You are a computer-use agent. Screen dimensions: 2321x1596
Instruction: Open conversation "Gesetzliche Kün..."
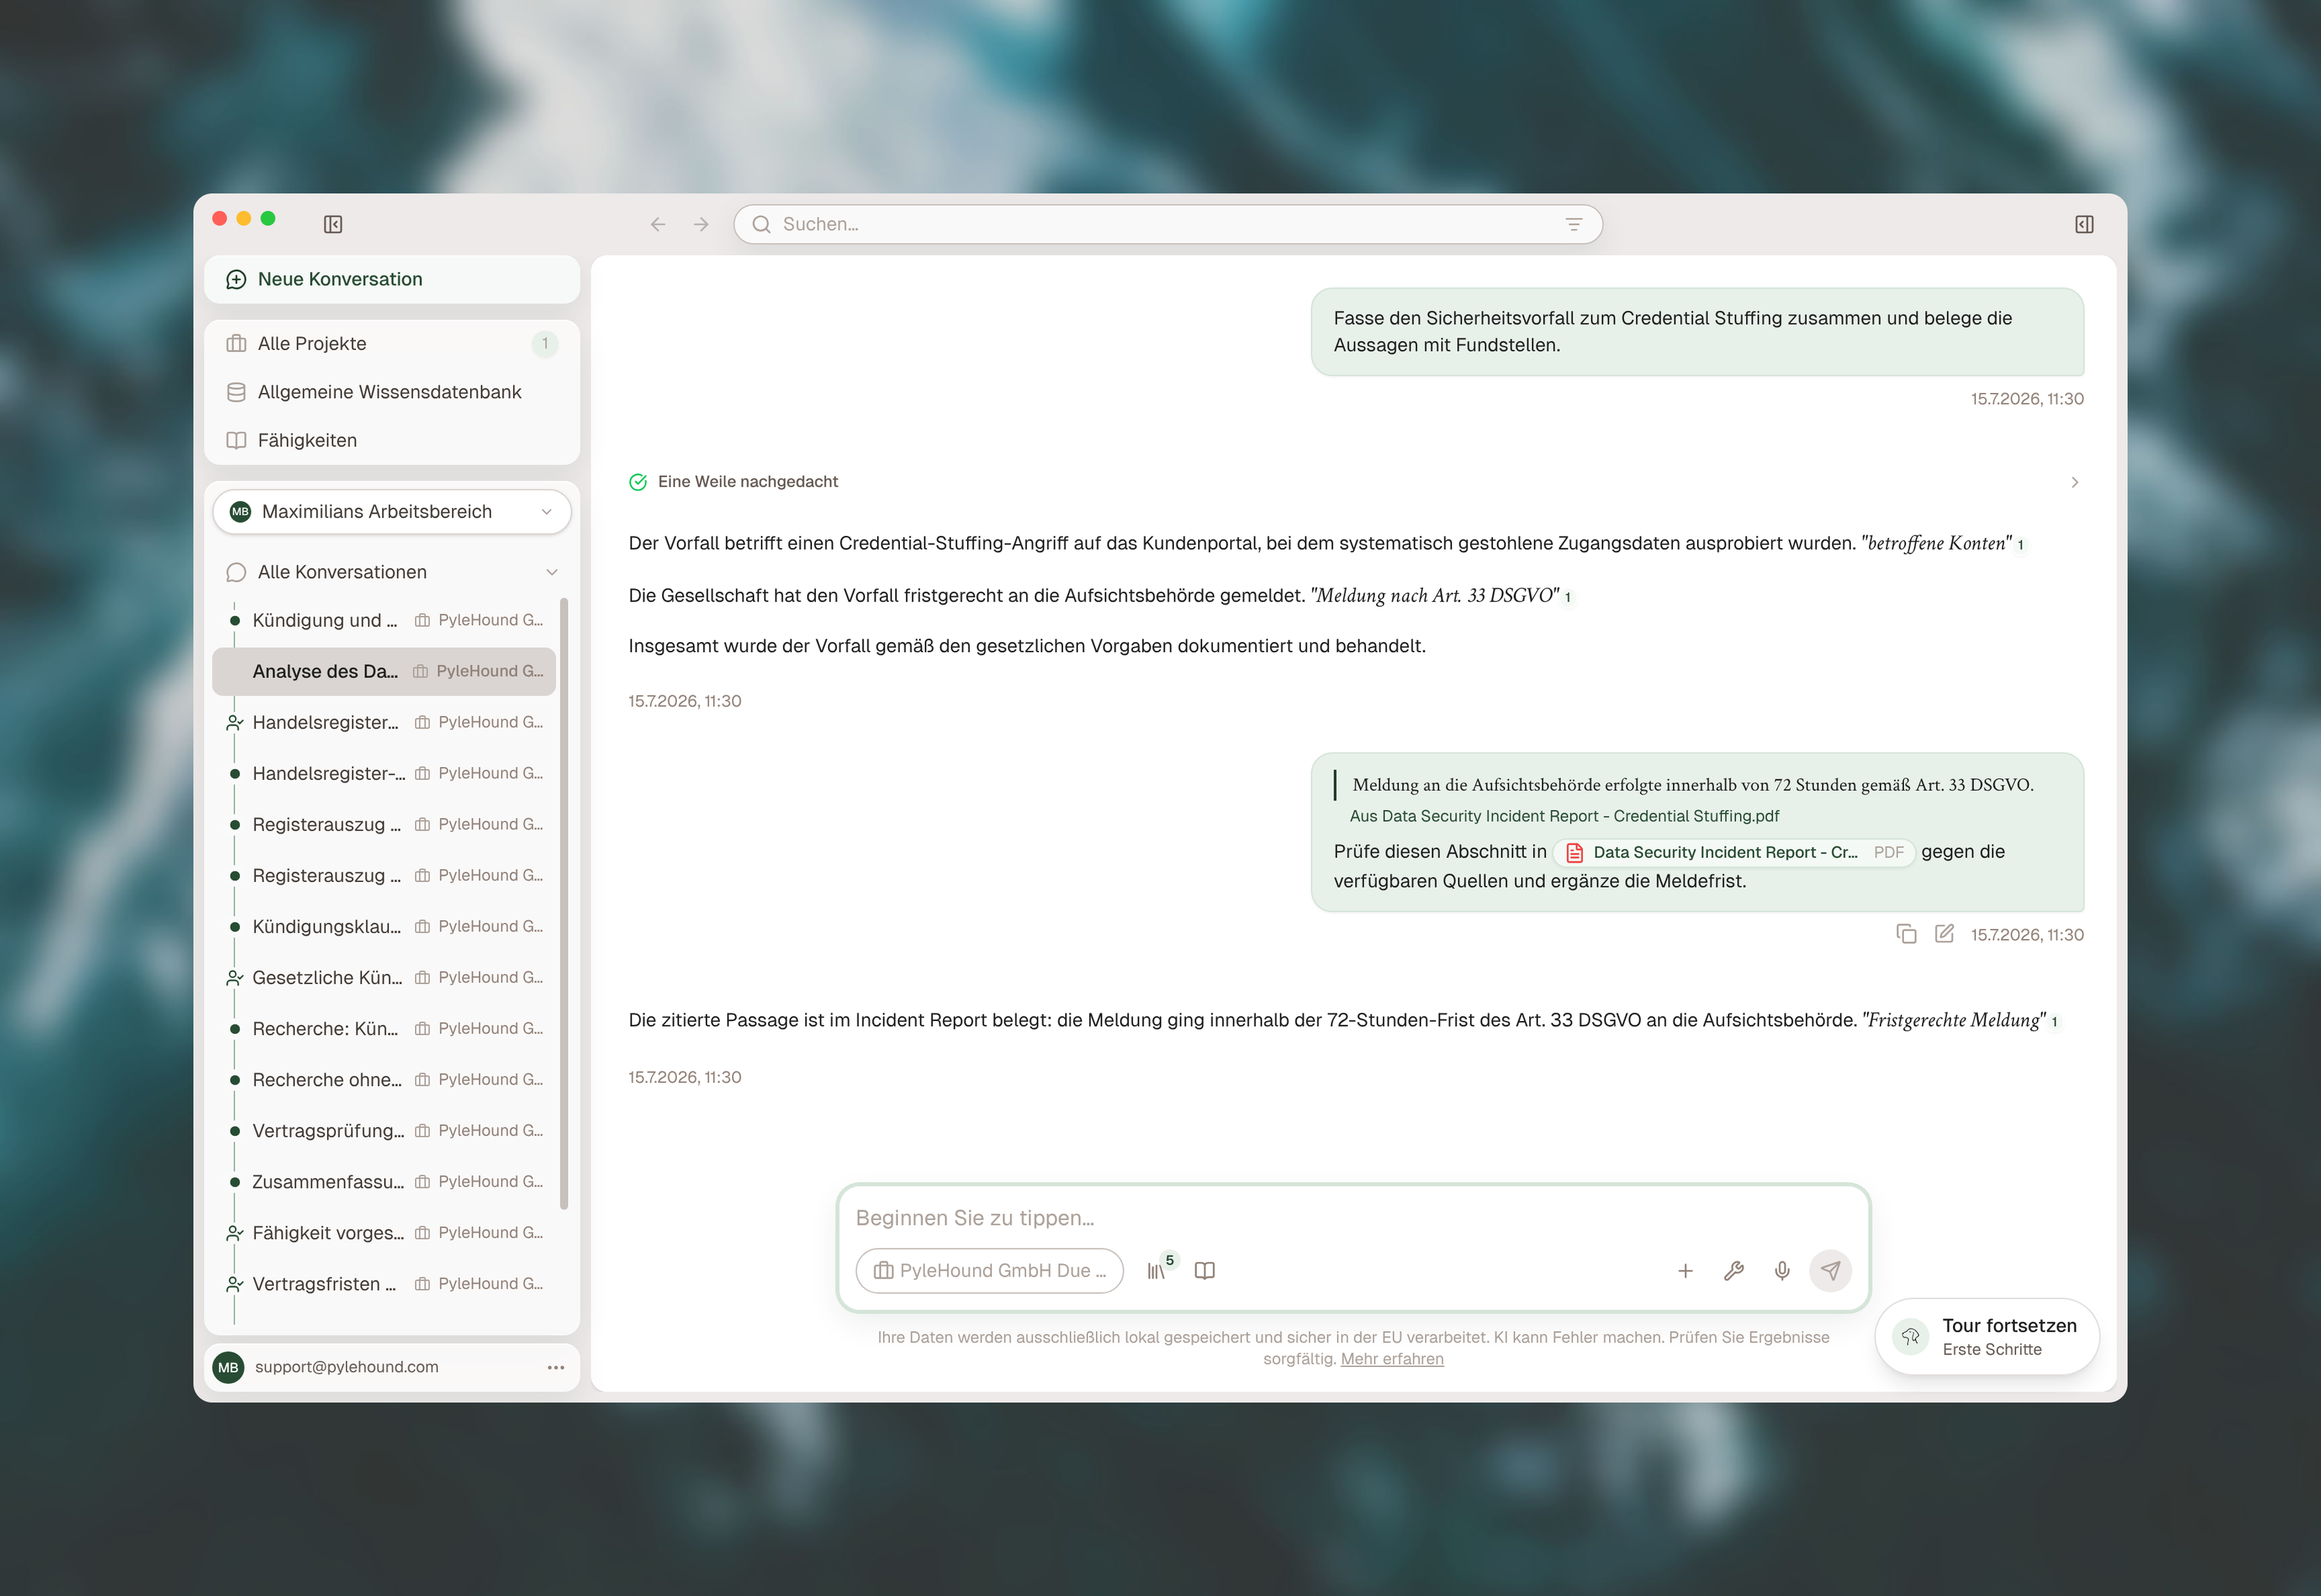[x=385, y=977]
